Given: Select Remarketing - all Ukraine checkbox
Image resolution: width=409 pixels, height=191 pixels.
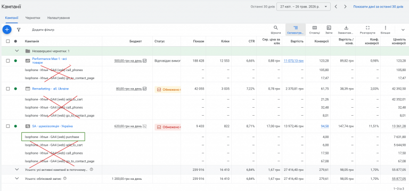Looking at the screenshot, I should [8, 89].
